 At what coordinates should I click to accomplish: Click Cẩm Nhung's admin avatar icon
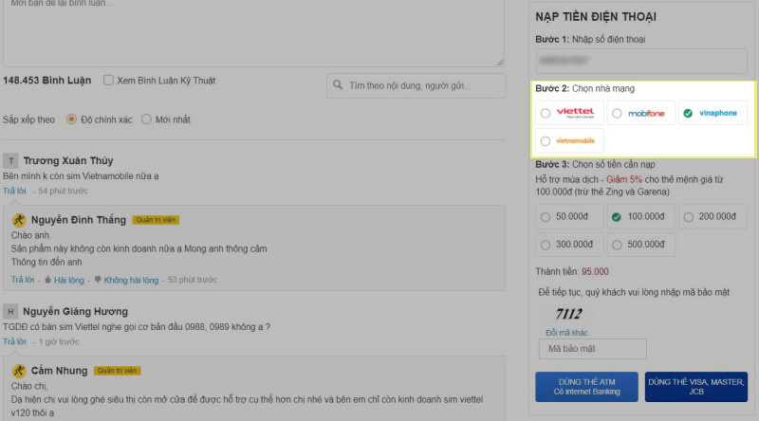coord(19,371)
